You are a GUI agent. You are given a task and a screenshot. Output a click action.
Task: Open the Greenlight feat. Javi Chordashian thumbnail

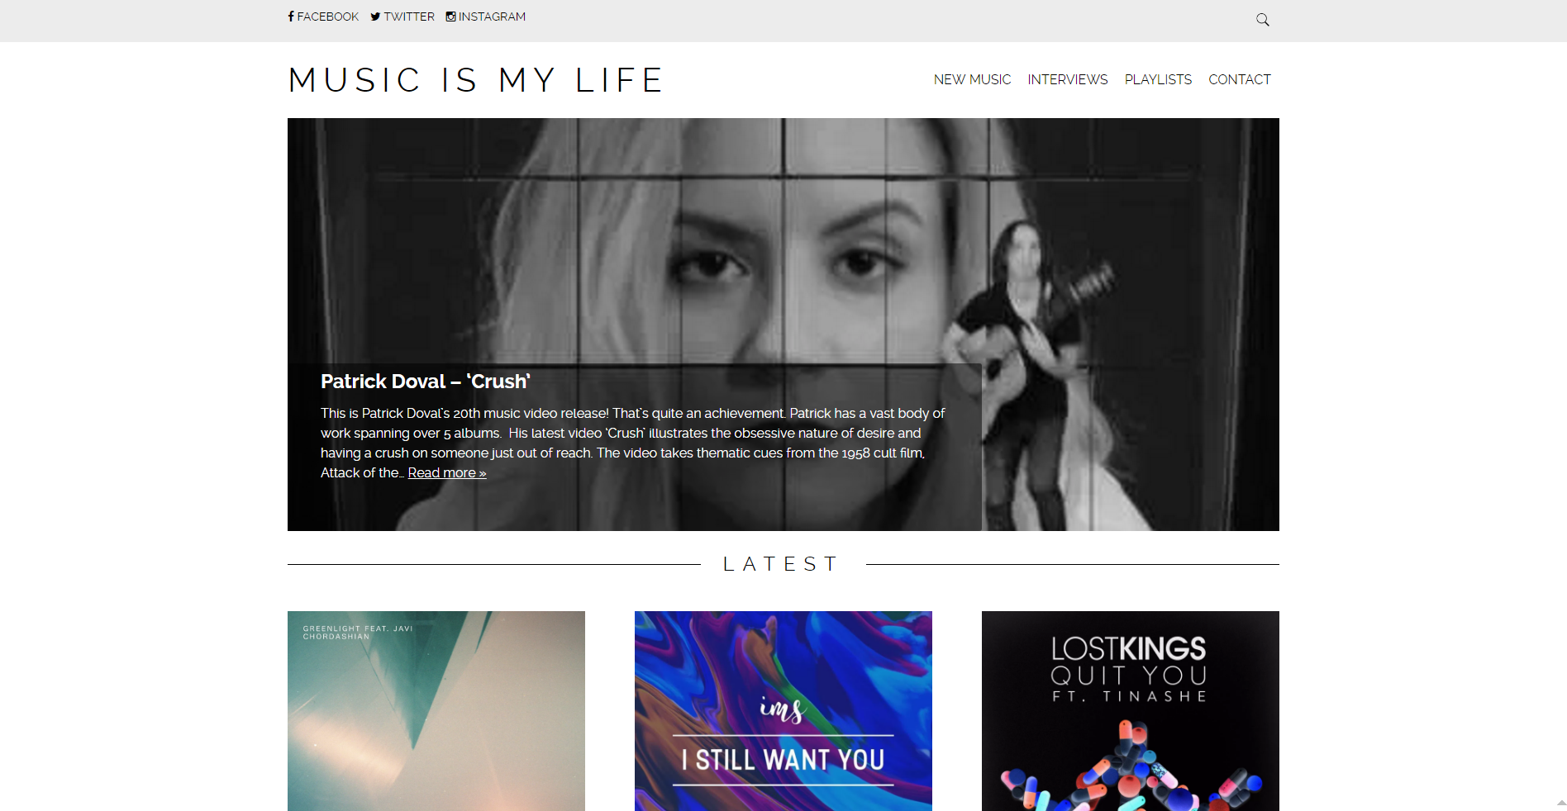coord(436,711)
